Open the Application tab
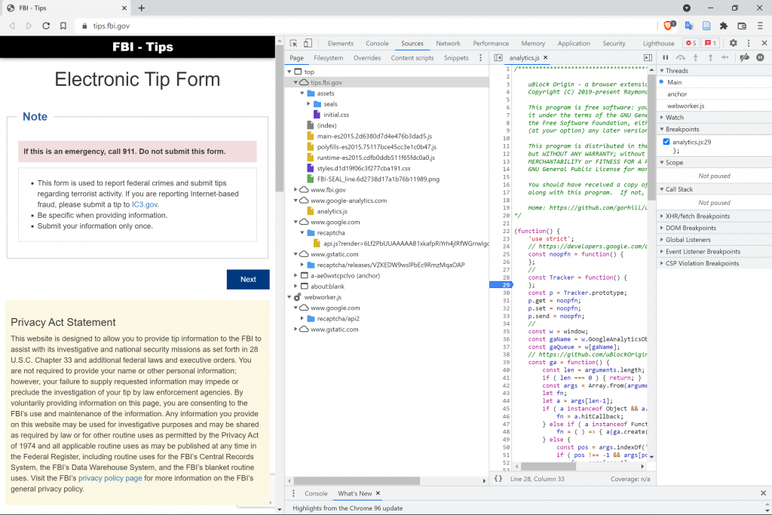Screen dimensions: 772x515 click(574, 43)
